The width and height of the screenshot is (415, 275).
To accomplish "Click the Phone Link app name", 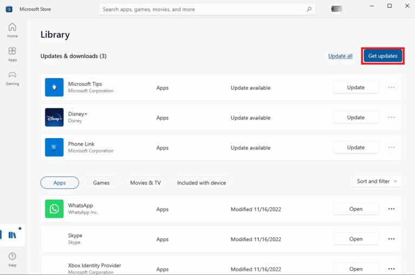I will (x=81, y=144).
